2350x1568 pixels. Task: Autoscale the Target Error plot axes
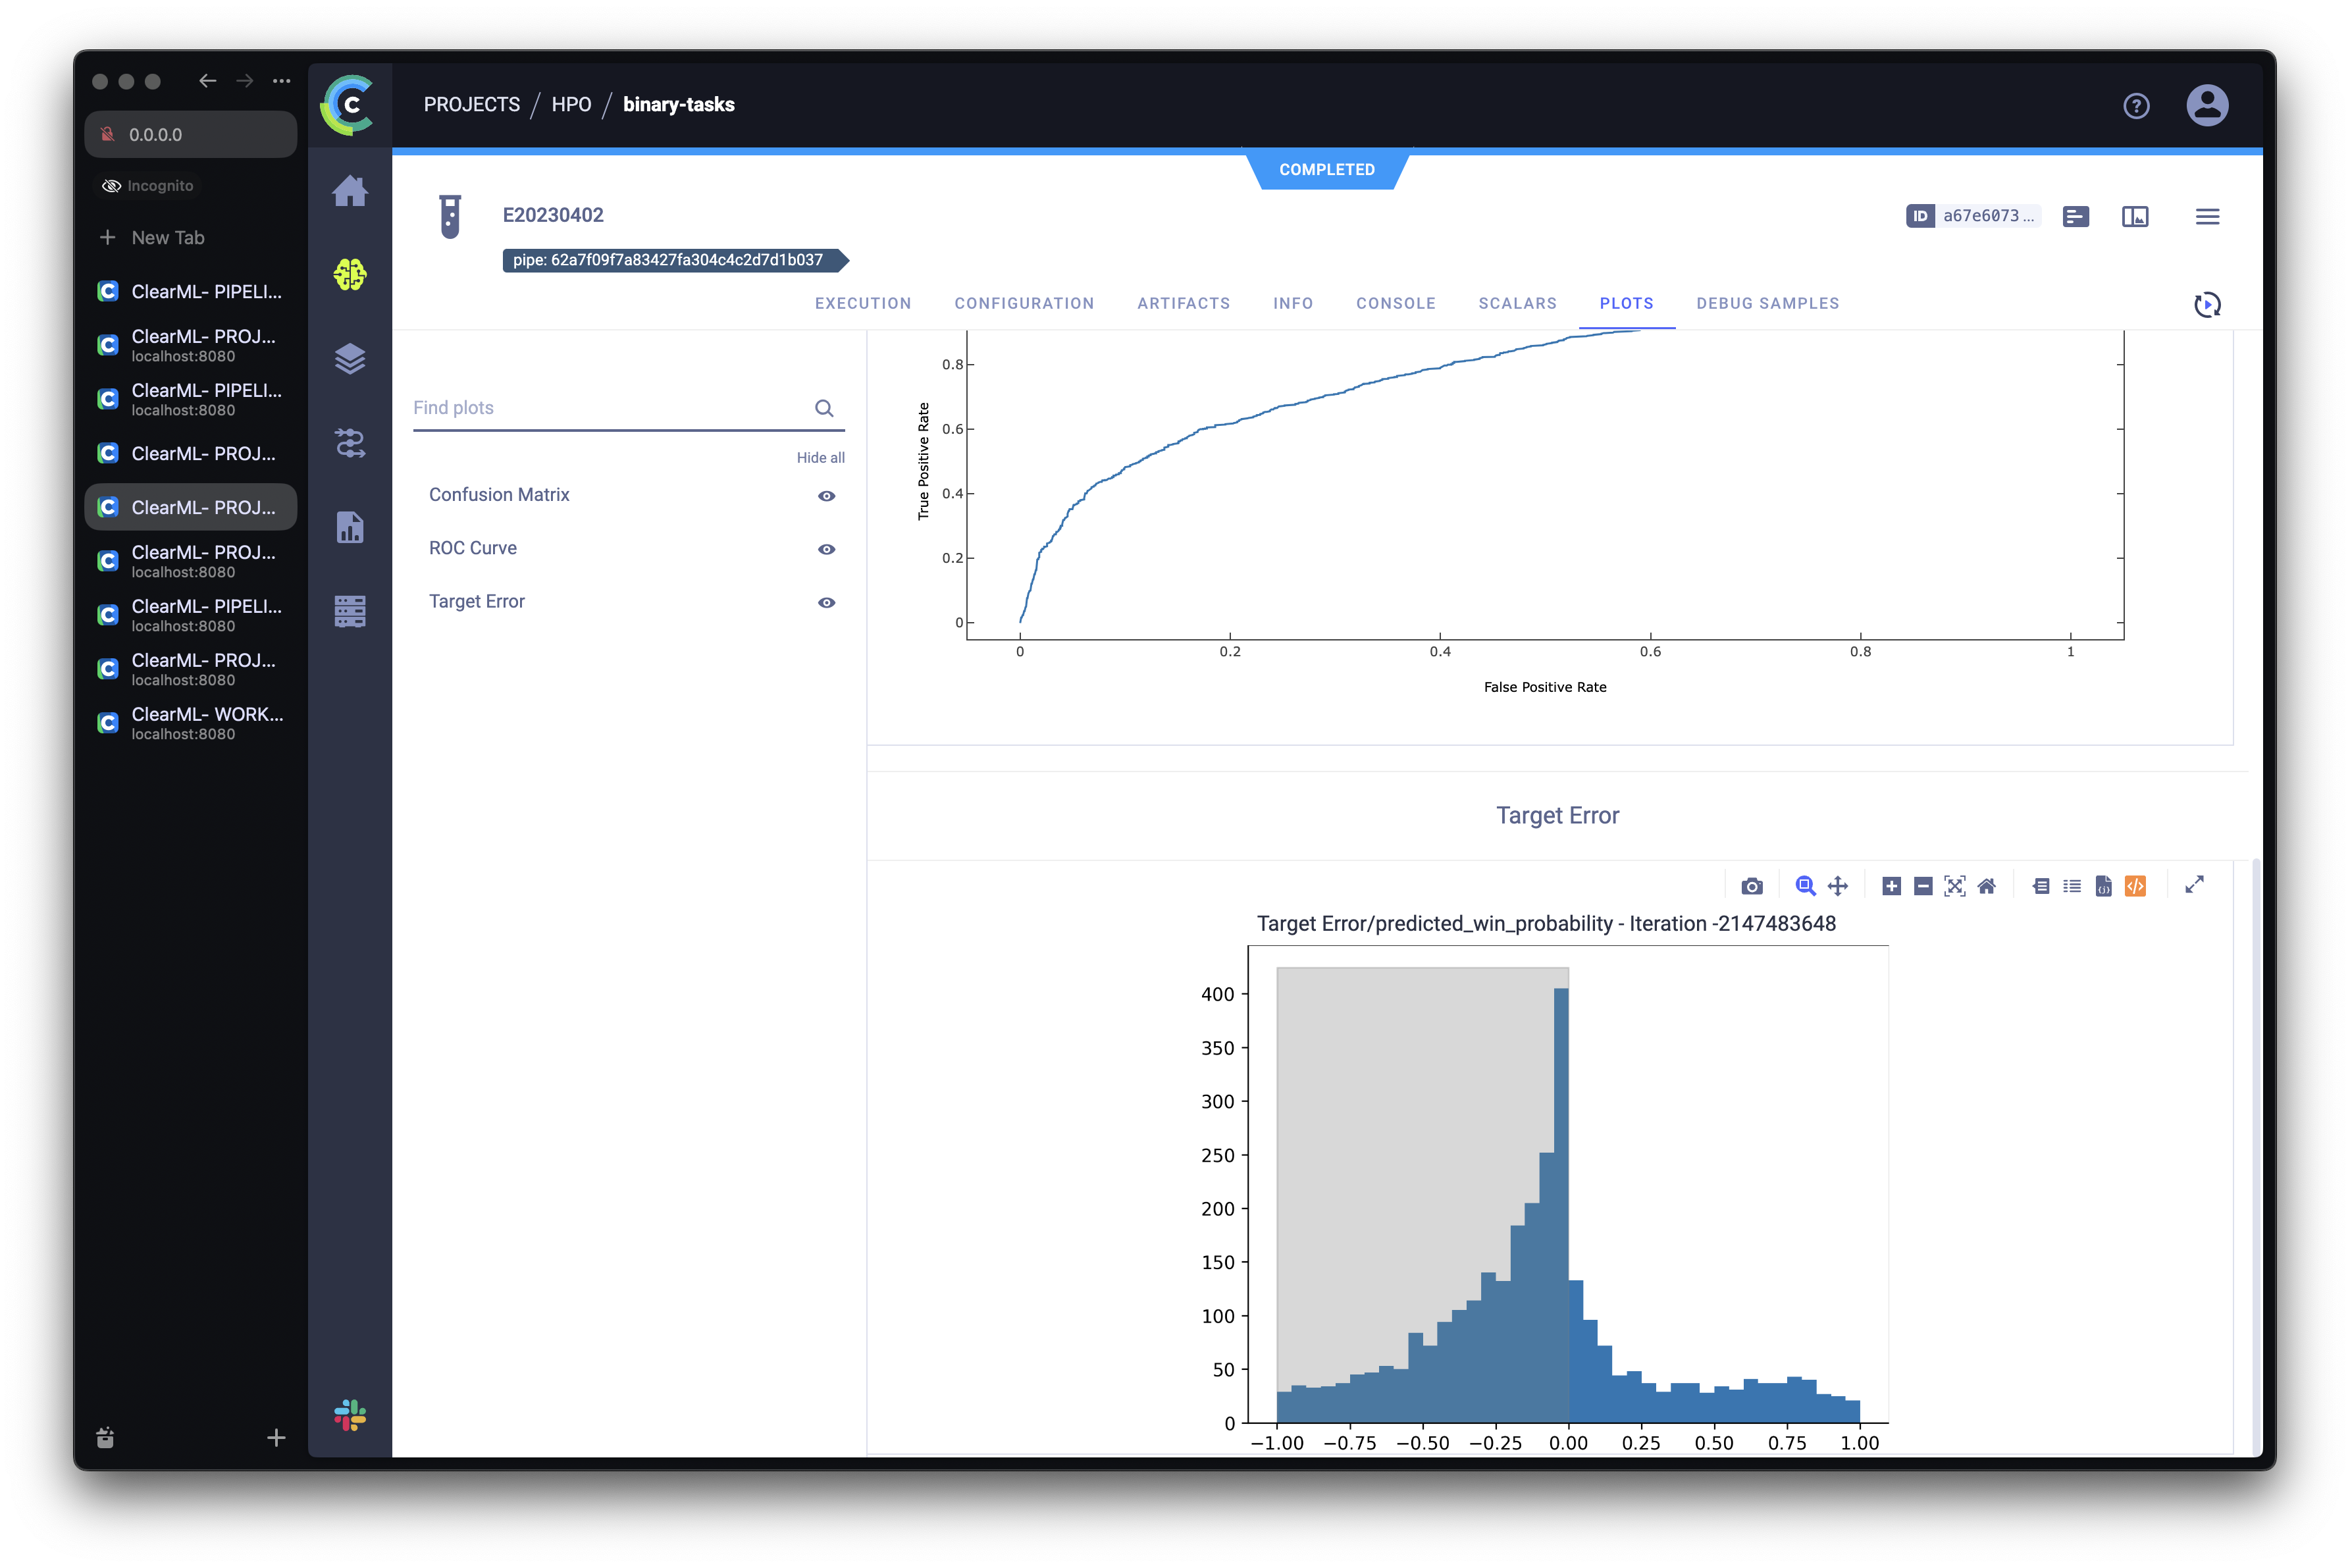click(x=1954, y=886)
